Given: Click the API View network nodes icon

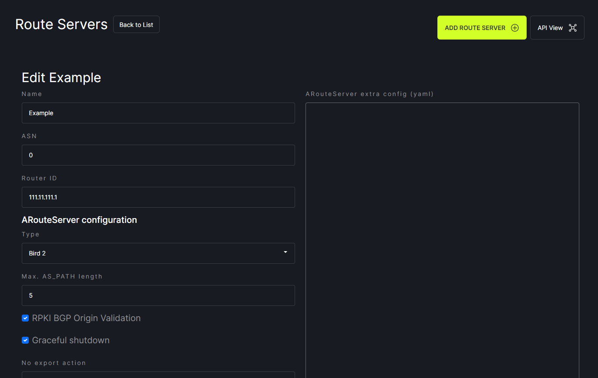Looking at the screenshot, I should coord(573,28).
